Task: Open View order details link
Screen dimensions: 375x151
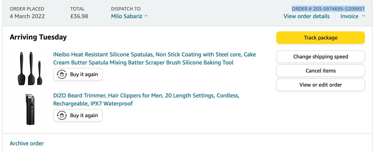Action: (x=306, y=16)
